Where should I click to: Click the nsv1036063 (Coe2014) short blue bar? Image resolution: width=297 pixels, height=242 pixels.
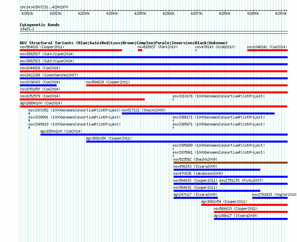pos(38,85)
